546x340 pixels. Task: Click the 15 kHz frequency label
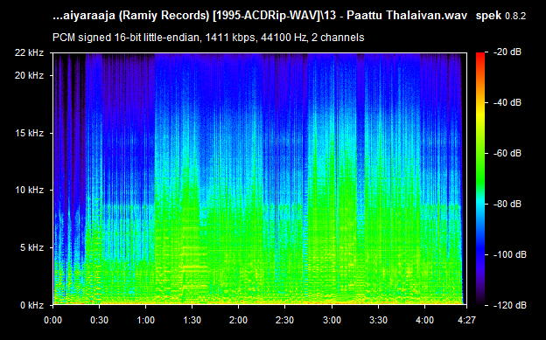click(x=29, y=133)
